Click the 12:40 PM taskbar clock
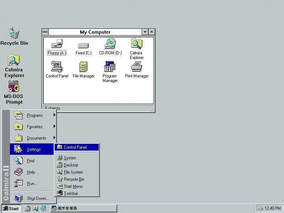The image size is (284, 213). click(x=272, y=208)
